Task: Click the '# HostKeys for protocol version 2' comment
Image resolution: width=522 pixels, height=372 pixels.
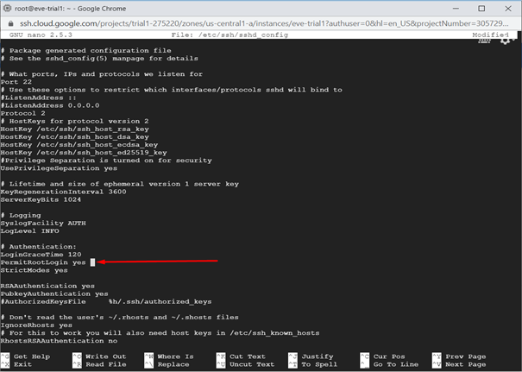Action: [74, 121]
